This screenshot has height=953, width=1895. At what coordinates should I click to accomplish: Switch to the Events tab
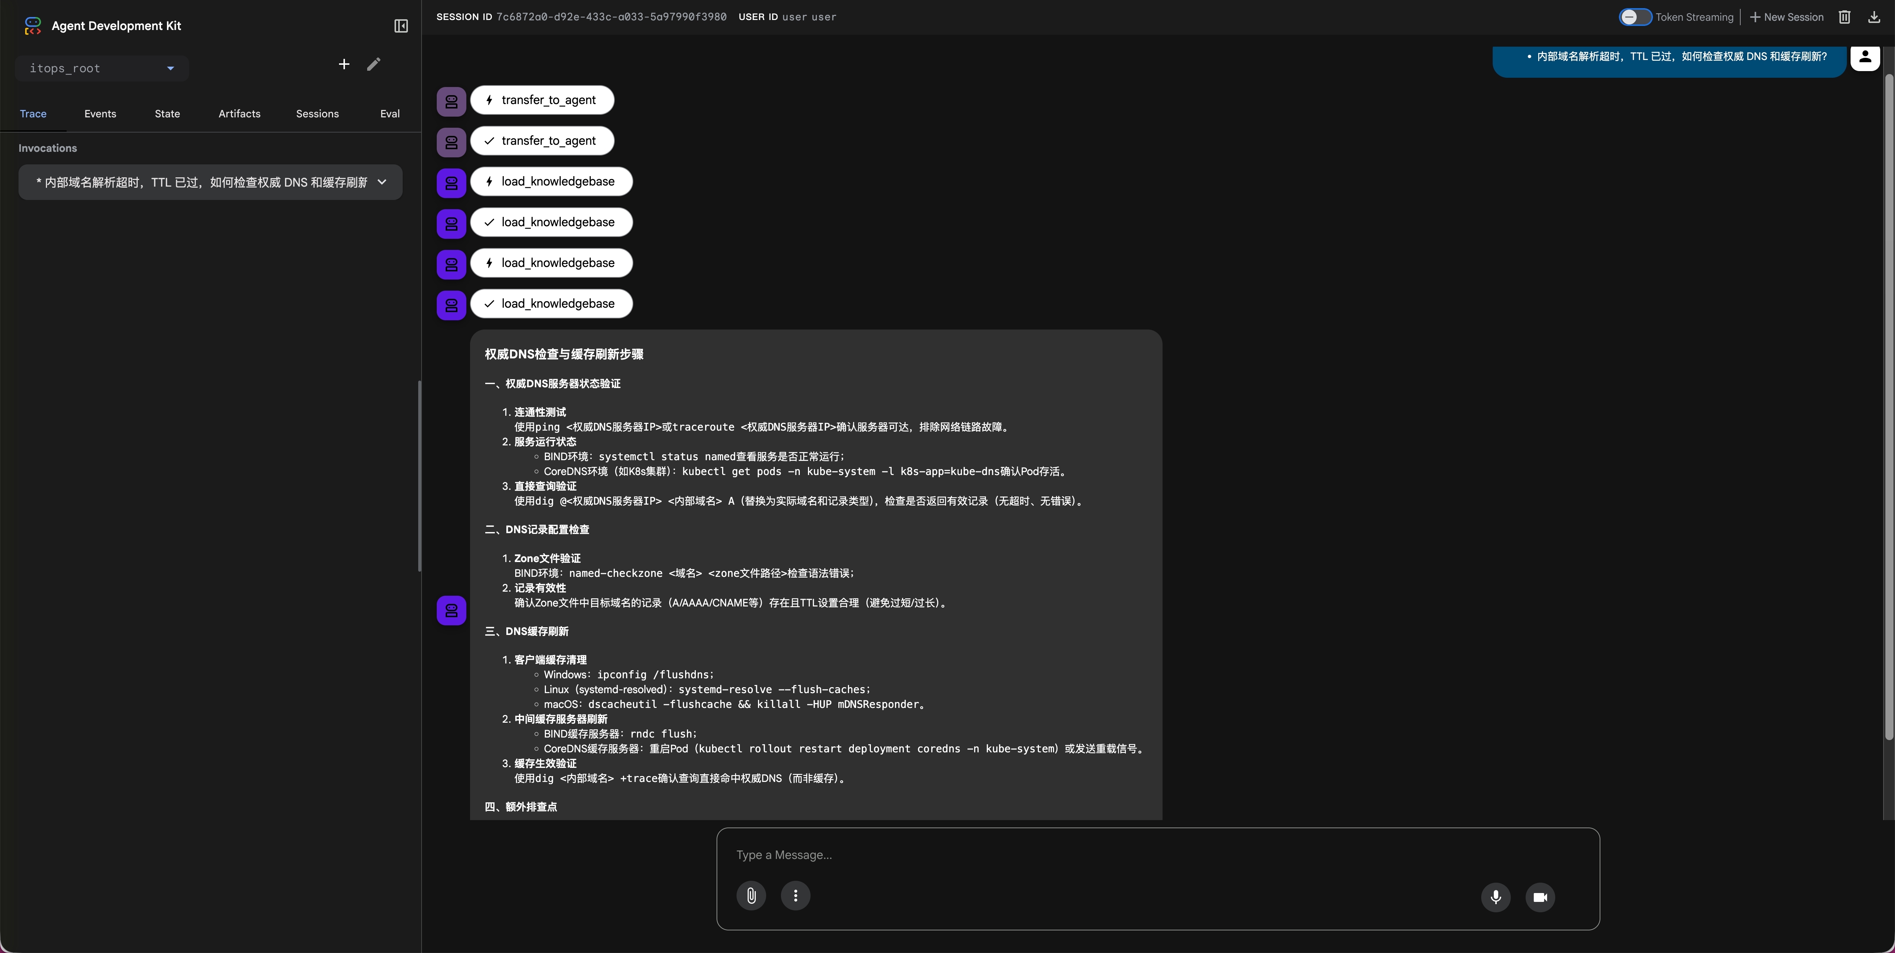click(100, 113)
